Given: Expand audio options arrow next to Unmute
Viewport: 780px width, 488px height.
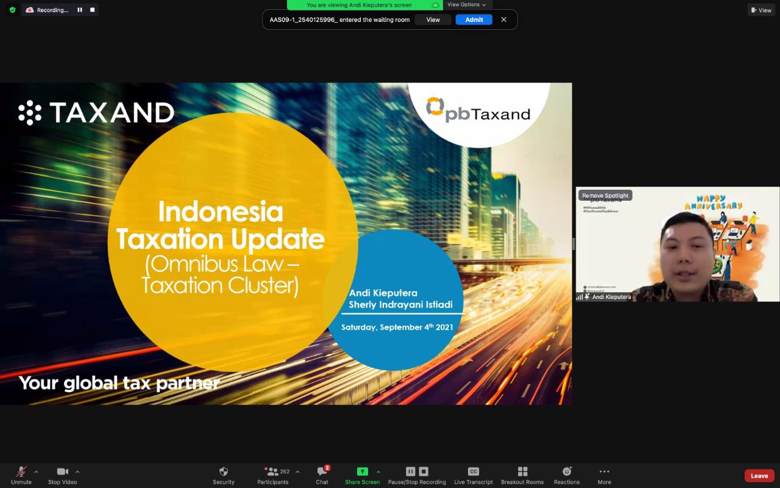Looking at the screenshot, I should pos(36,472).
